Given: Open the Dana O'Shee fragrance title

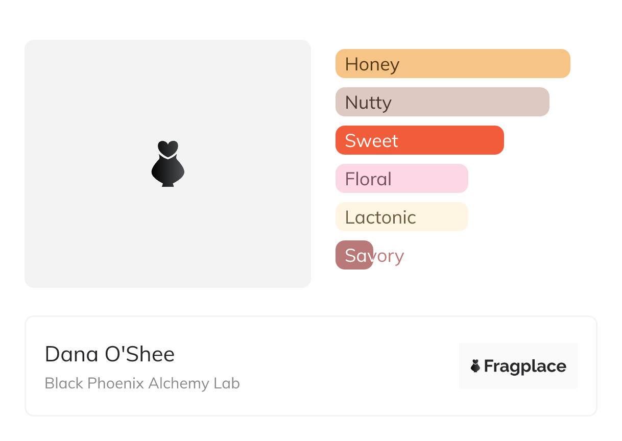Looking at the screenshot, I should (110, 354).
